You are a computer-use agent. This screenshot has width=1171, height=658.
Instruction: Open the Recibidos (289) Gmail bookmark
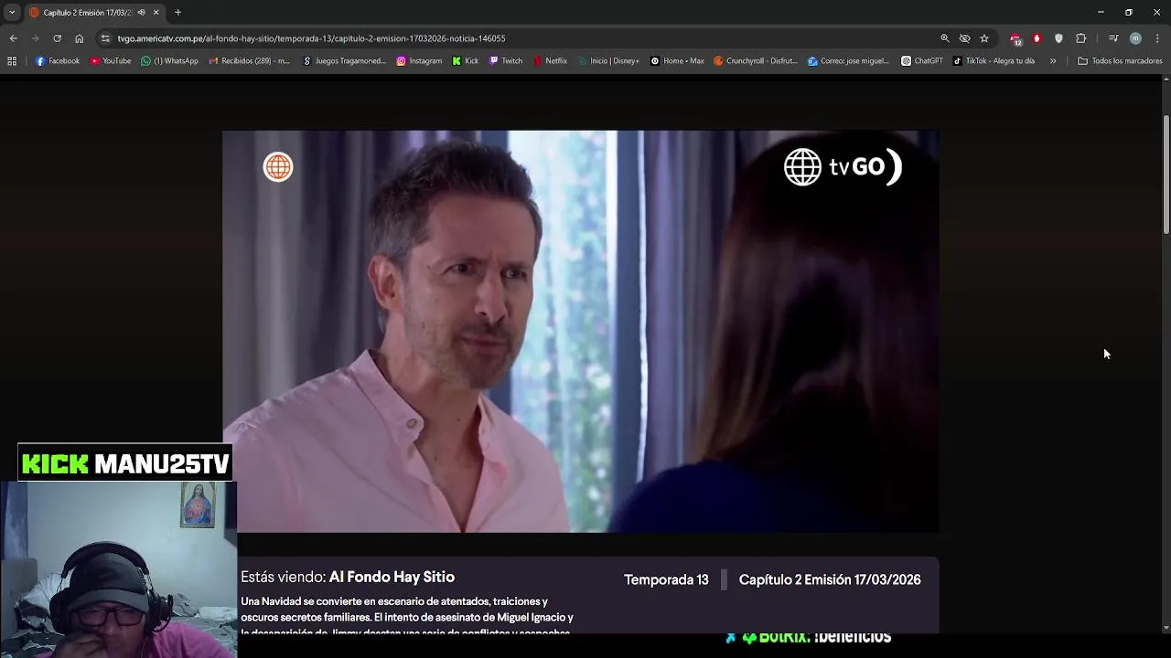pyautogui.click(x=249, y=61)
